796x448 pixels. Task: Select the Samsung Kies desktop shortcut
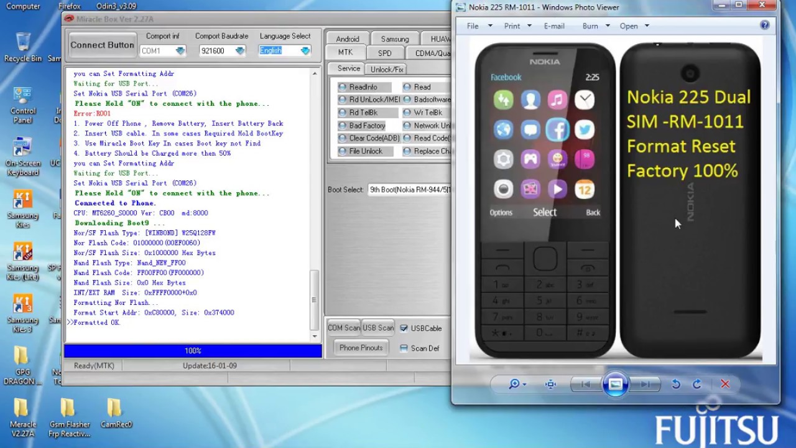(x=23, y=209)
